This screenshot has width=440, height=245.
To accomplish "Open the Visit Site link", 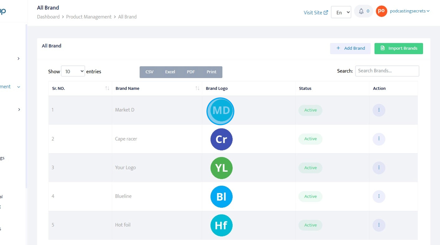I will coord(315,13).
